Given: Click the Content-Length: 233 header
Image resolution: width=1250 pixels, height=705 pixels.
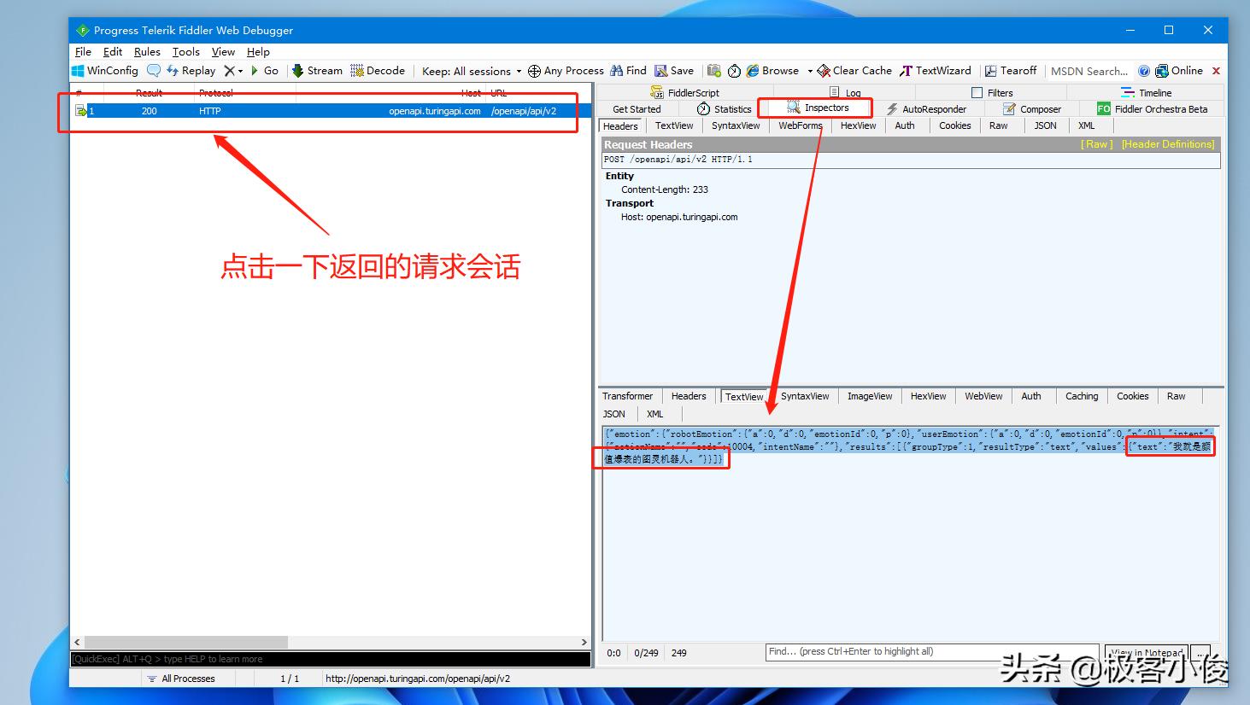Looking at the screenshot, I should (x=665, y=189).
